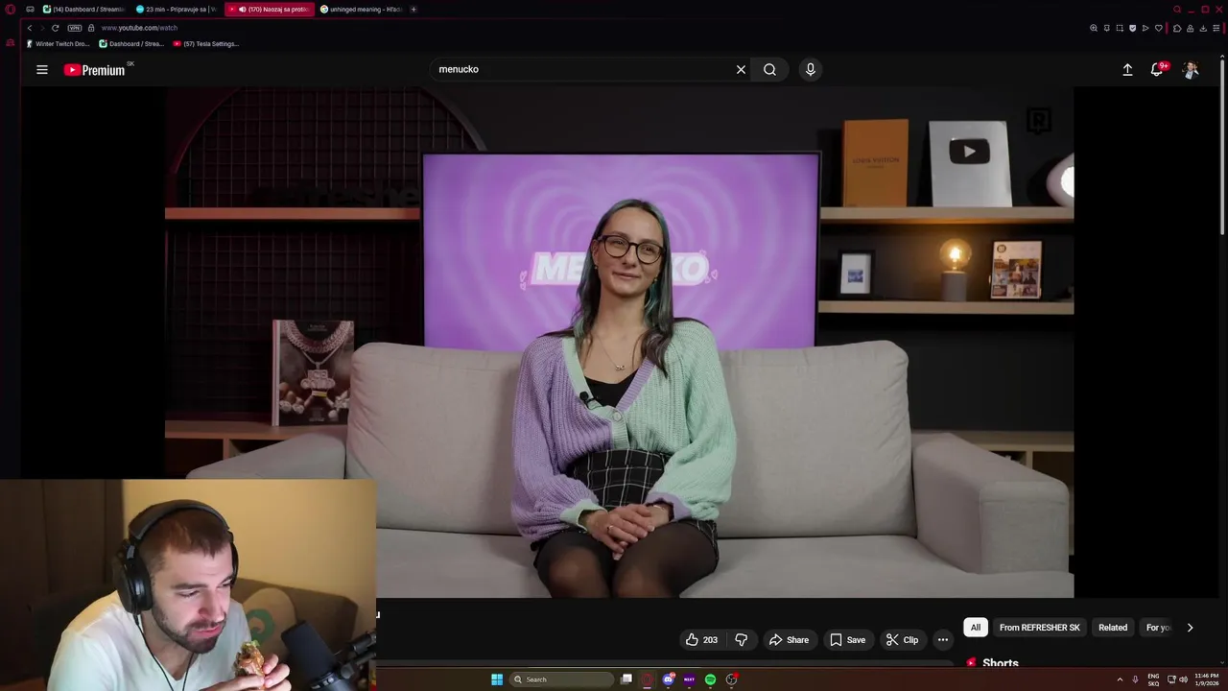Open the page zoom magnifier icon
1228x691 pixels.
tap(1094, 28)
